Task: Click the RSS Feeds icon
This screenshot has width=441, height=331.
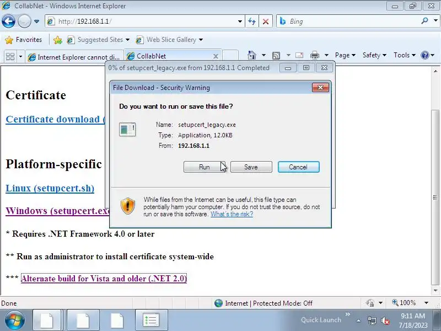Action: pos(276,56)
